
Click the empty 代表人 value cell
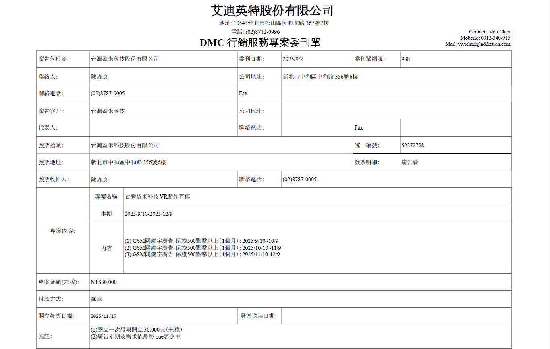coord(163,127)
